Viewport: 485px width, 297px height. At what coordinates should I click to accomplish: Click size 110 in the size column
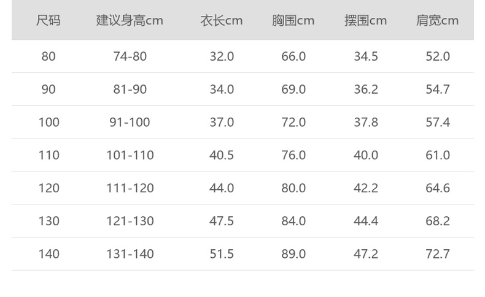(49, 156)
